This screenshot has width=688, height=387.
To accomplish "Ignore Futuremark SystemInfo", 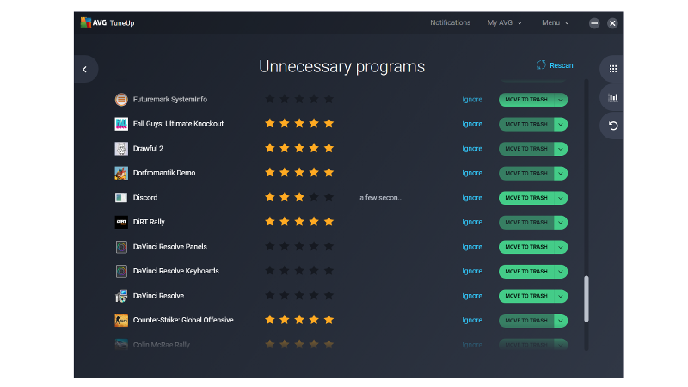I will pos(472,100).
